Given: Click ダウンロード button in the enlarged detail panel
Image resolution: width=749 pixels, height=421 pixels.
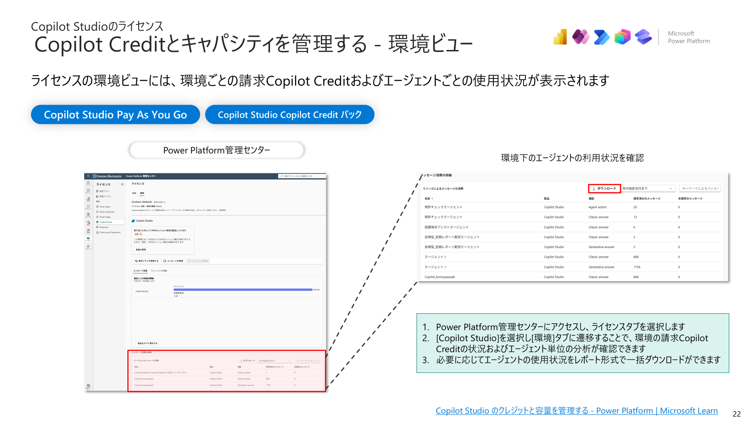Looking at the screenshot, I should 604,188.
